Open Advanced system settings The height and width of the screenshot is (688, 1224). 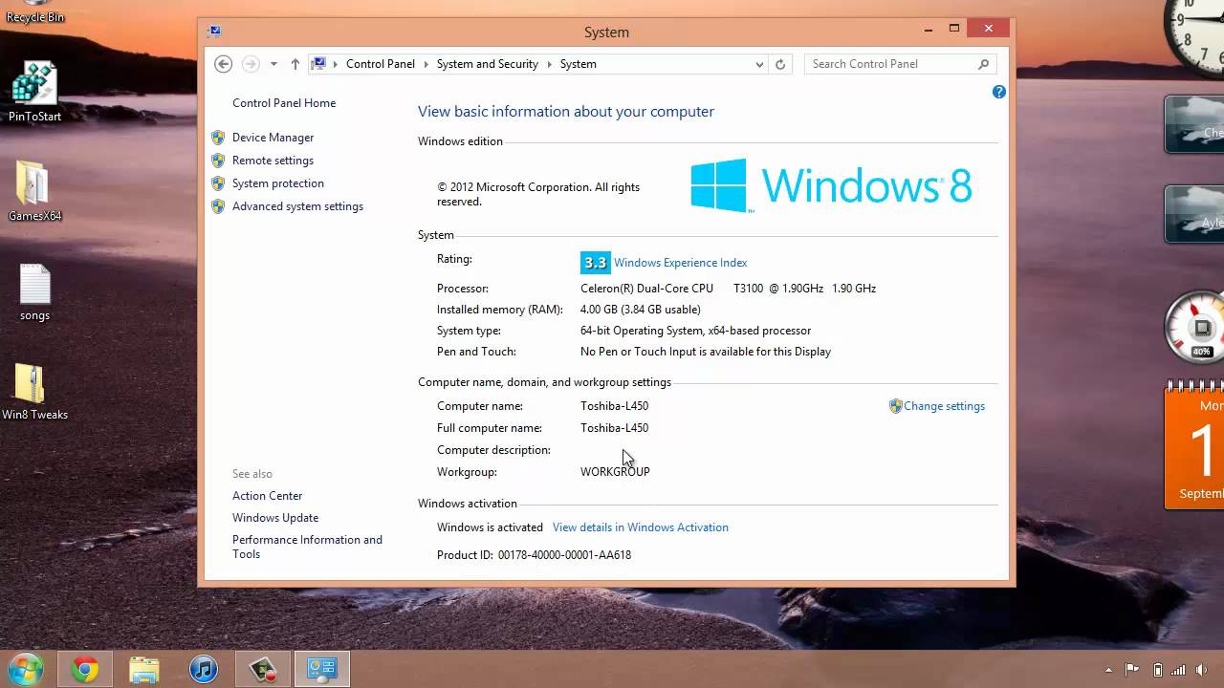297,206
